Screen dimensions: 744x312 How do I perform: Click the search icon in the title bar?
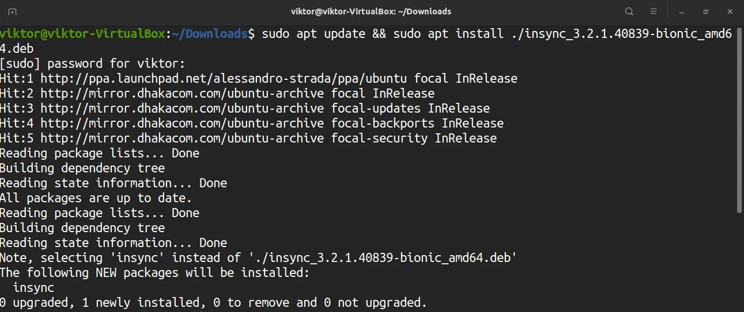pos(629,11)
